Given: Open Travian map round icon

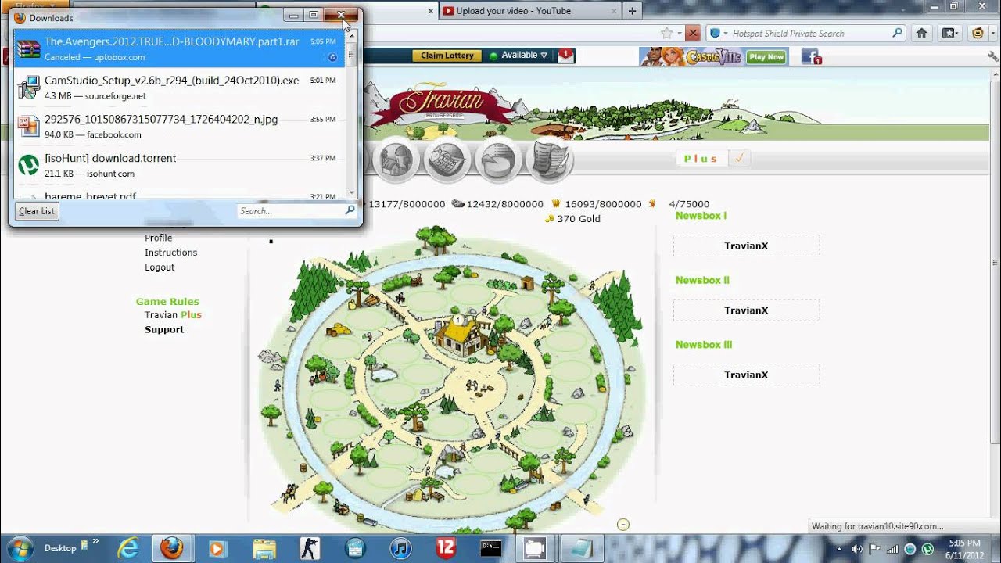Looking at the screenshot, I should coord(447,159).
